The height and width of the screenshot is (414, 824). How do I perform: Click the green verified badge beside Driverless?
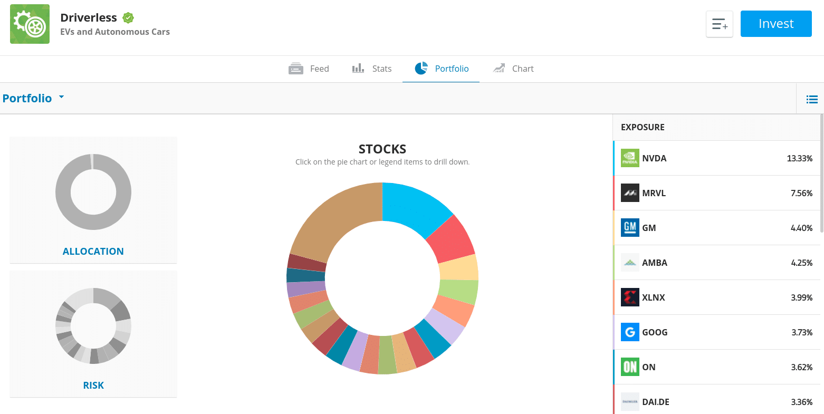128,18
